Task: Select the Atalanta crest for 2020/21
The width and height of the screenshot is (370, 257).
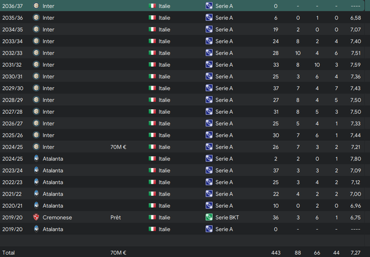Action: tap(36, 206)
